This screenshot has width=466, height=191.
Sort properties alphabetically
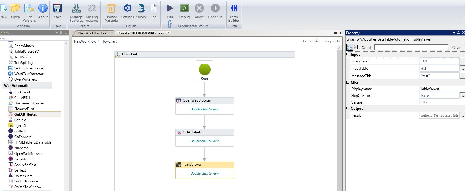[x=356, y=47]
